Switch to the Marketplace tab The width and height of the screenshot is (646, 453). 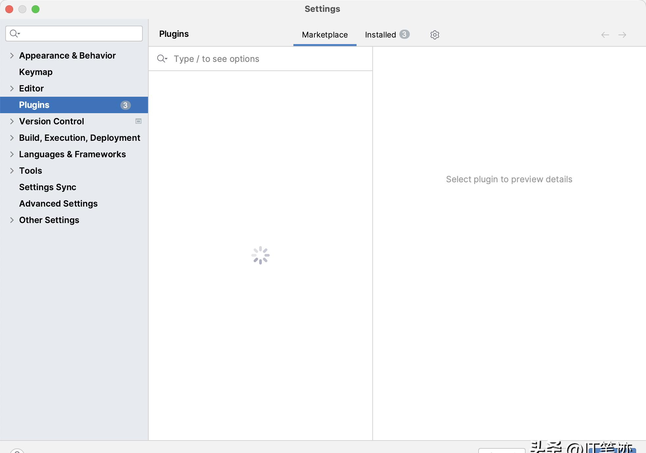pos(325,35)
